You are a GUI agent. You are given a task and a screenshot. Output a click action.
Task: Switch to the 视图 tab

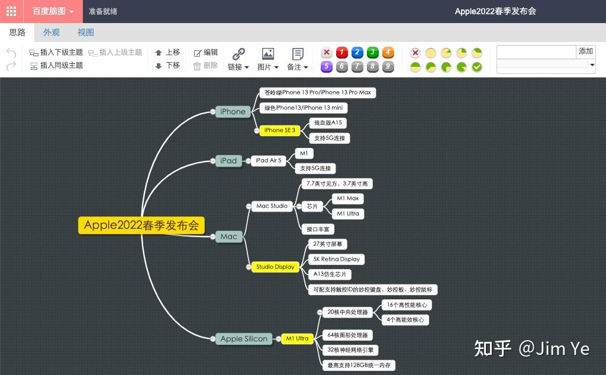coord(85,33)
